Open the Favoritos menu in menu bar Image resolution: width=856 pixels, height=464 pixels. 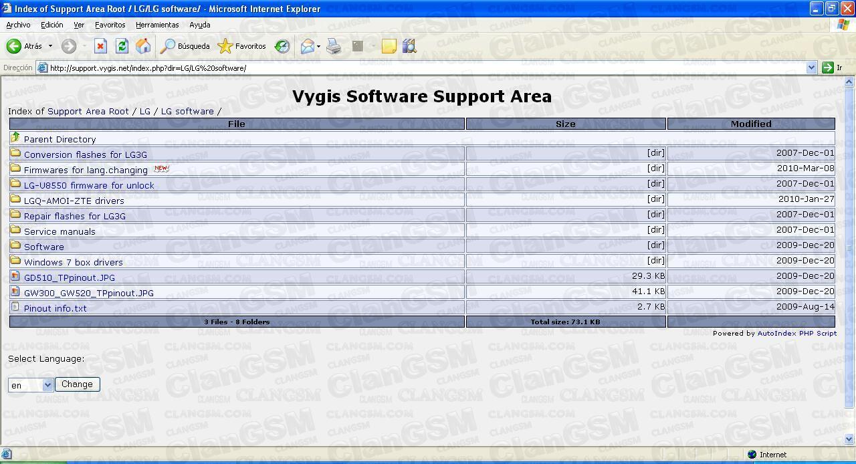[x=110, y=25]
